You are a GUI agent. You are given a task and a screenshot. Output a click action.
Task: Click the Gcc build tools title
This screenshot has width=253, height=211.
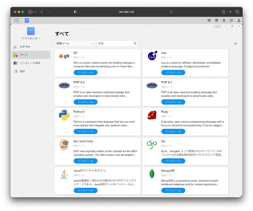point(83,141)
